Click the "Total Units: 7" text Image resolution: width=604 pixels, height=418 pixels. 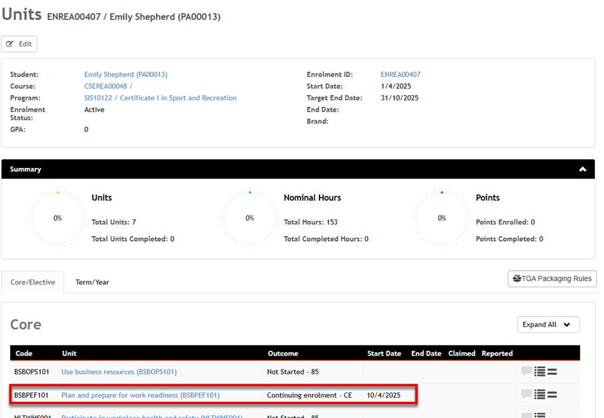113,222
